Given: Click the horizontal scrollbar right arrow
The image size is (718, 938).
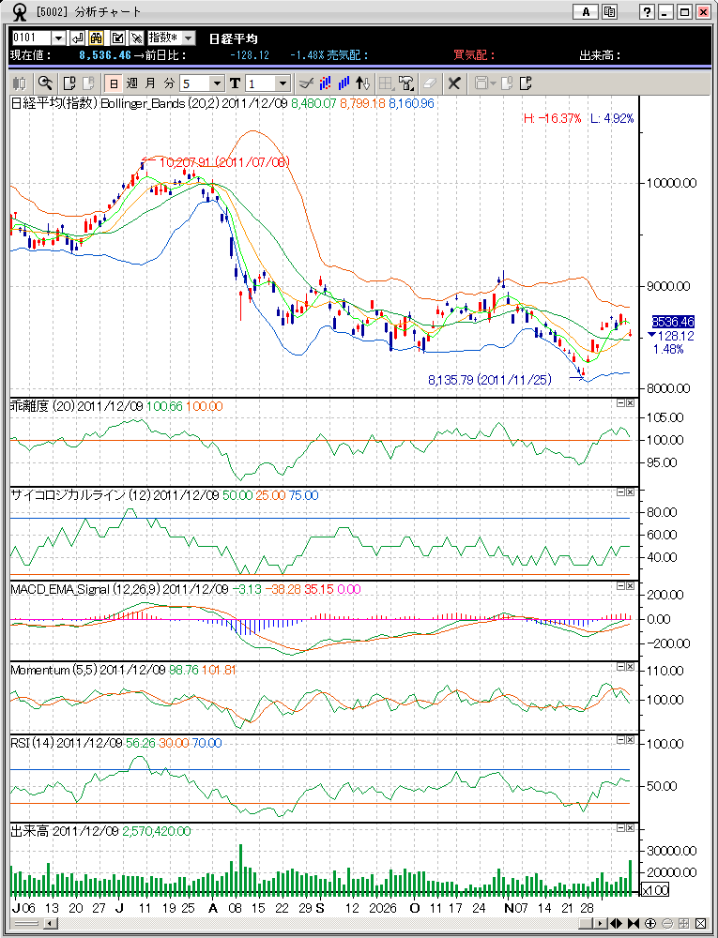Looking at the screenshot, I should pos(600,923).
